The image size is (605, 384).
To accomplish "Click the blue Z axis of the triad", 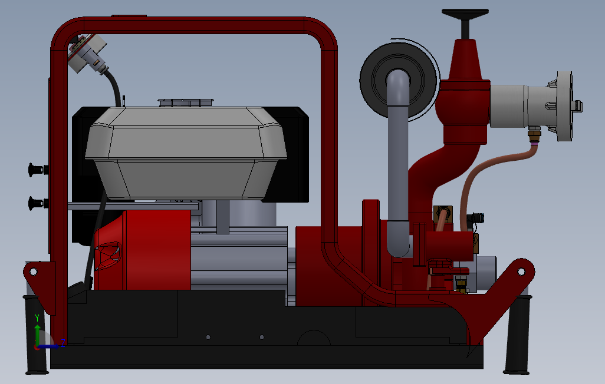I will (x=50, y=346).
